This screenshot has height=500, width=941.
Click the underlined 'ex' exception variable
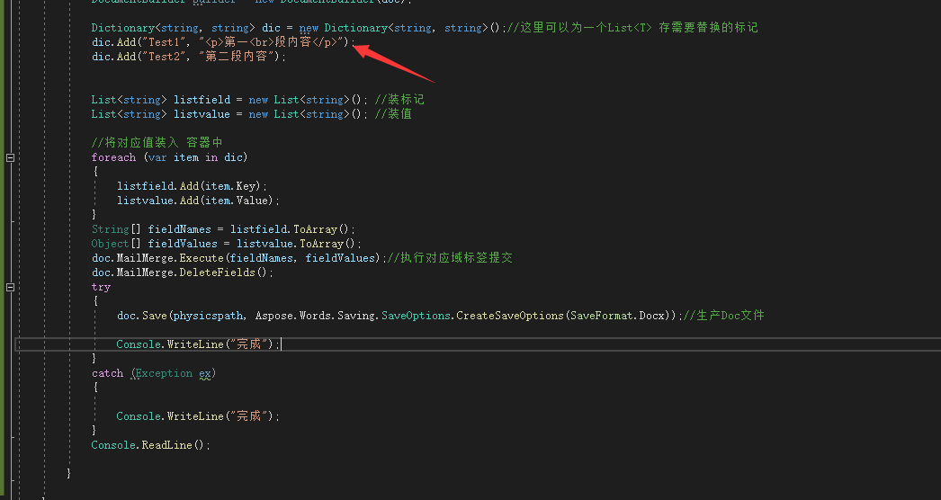tap(204, 373)
